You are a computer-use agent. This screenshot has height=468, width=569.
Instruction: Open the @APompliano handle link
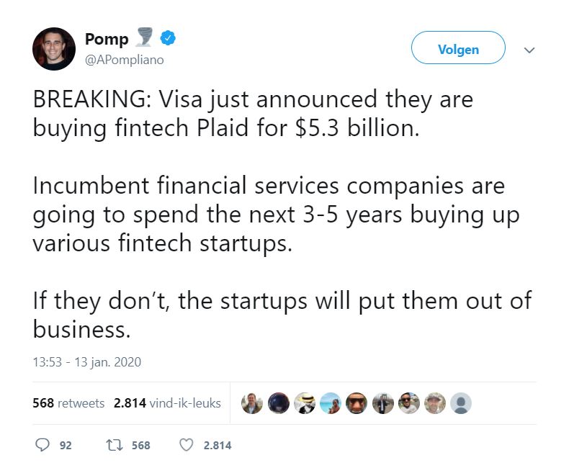coord(125,60)
